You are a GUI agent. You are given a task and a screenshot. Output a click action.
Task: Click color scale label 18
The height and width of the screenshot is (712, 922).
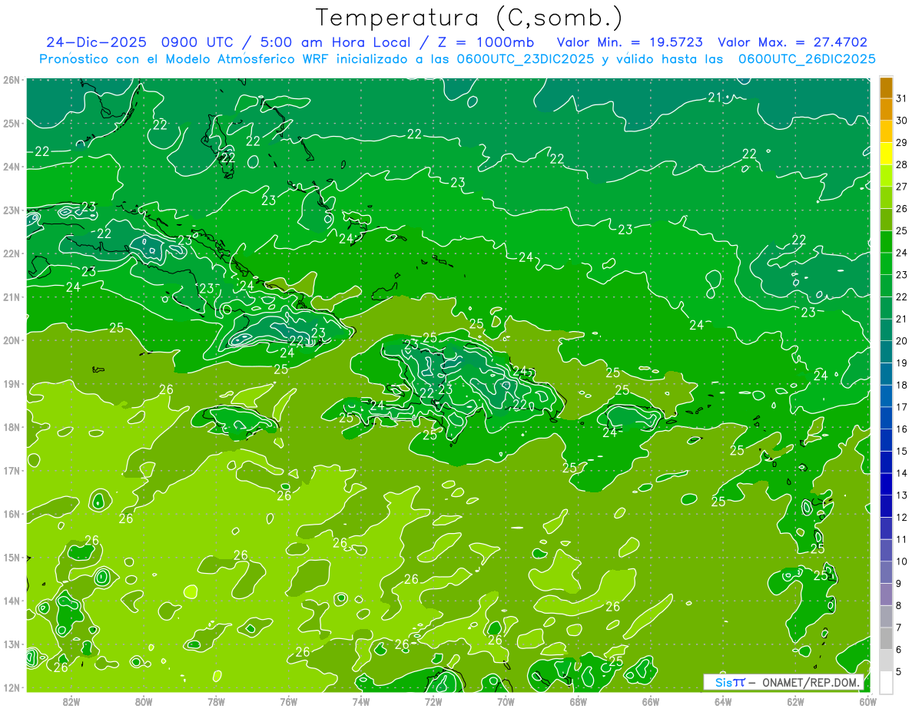pyautogui.click(x=902, y=385)
